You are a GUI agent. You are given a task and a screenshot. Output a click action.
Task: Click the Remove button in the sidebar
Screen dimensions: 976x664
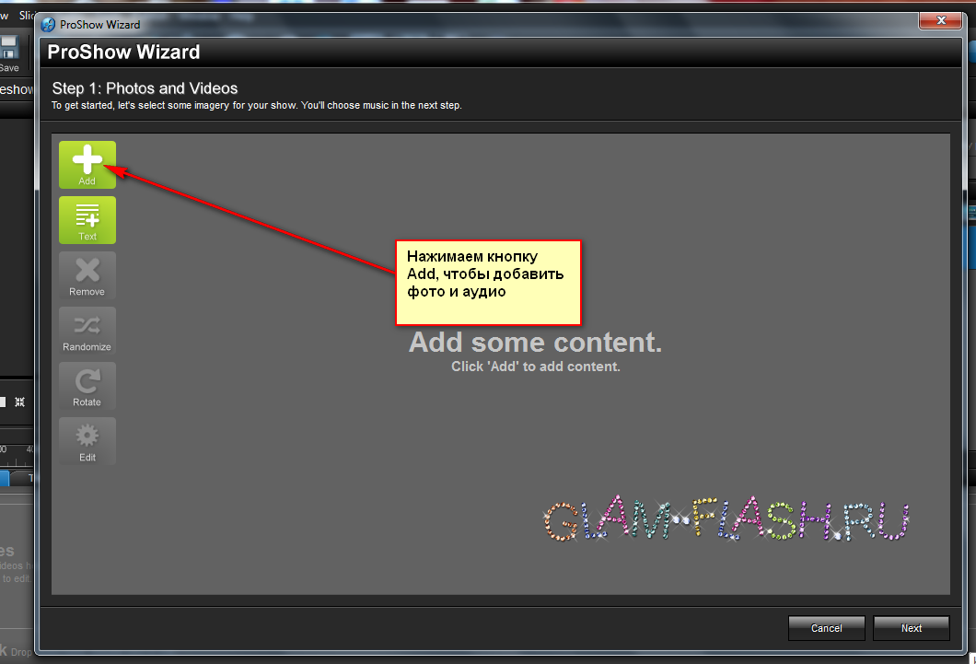pyautogui.click(x=87, y=275)
